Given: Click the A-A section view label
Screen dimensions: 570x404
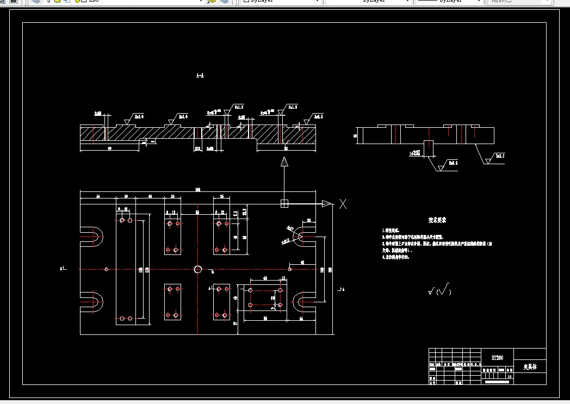Looking at the screenshot, I should (x=200, y=76).
